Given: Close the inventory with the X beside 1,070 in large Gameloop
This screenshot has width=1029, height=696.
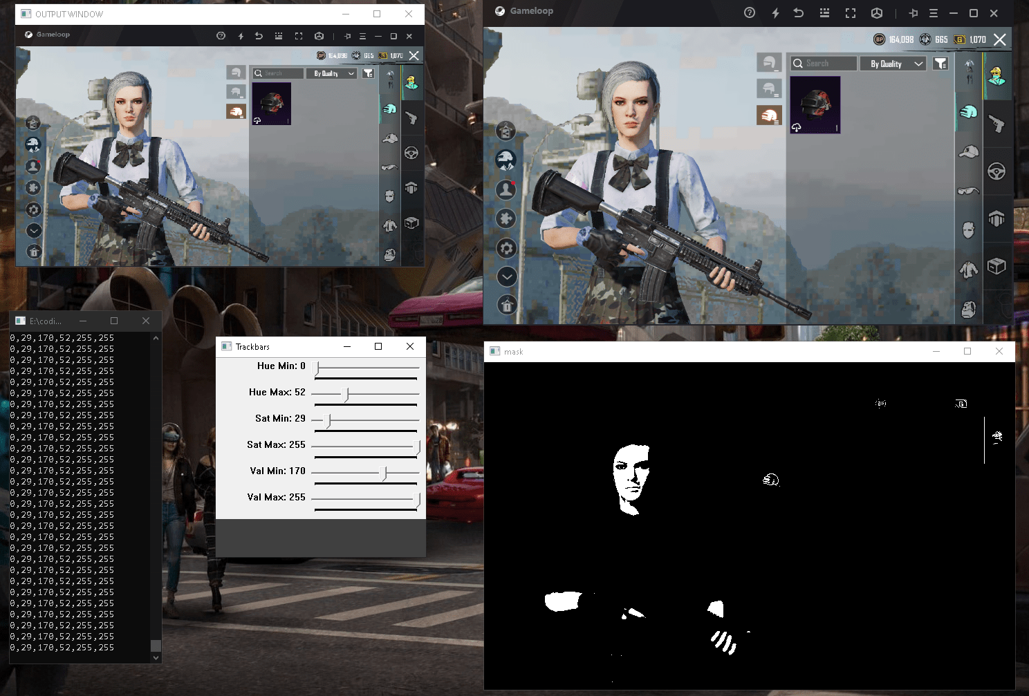Looking at the screenshot, I should (x=1000, y=39).
